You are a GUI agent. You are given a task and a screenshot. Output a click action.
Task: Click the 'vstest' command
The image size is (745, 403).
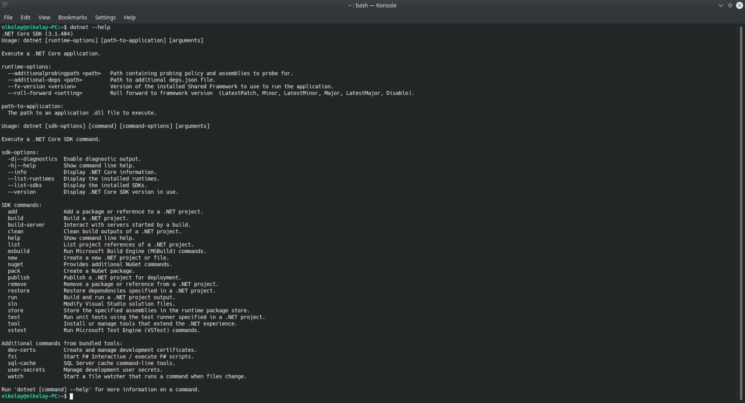click(x=17, y=330)
